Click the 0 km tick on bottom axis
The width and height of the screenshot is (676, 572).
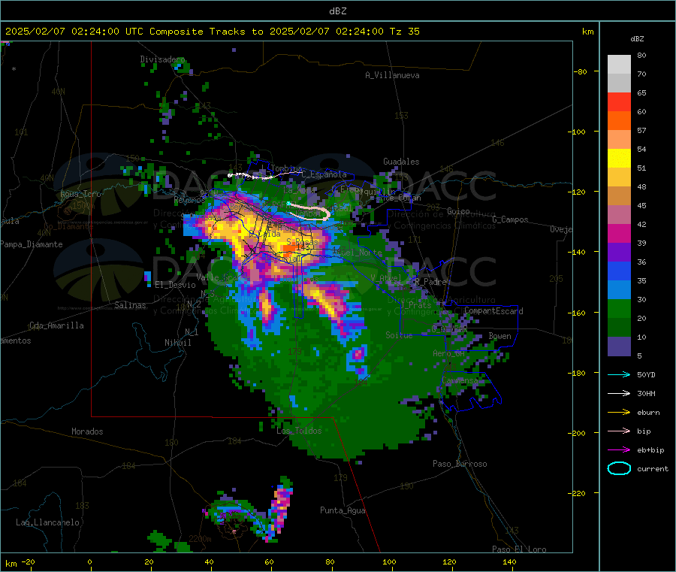coord(89,561)
